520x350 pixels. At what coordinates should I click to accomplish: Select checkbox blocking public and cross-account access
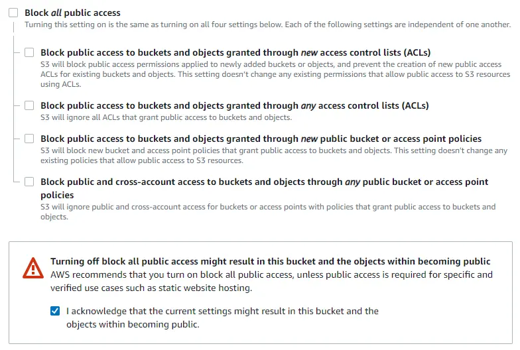pos(29,182)
